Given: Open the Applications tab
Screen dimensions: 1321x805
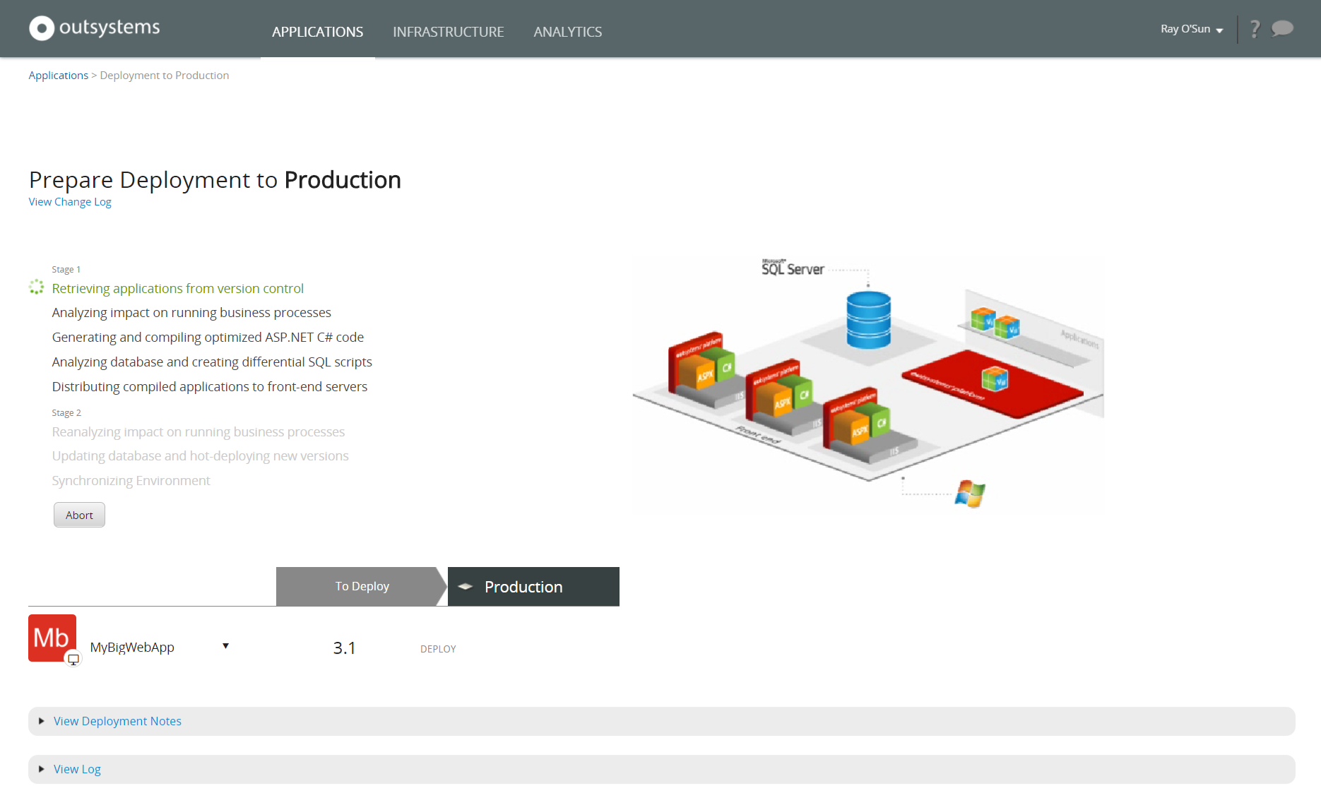Looking at the screenshot, I should [317, 32].
